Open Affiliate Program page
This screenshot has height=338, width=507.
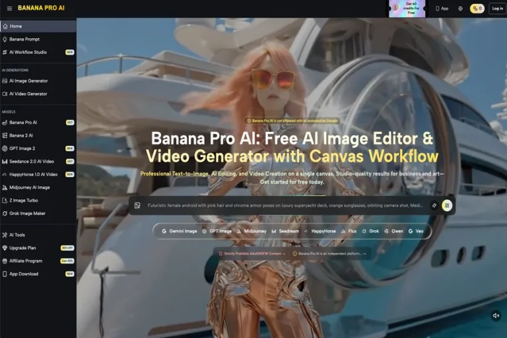tap(38, 261)
